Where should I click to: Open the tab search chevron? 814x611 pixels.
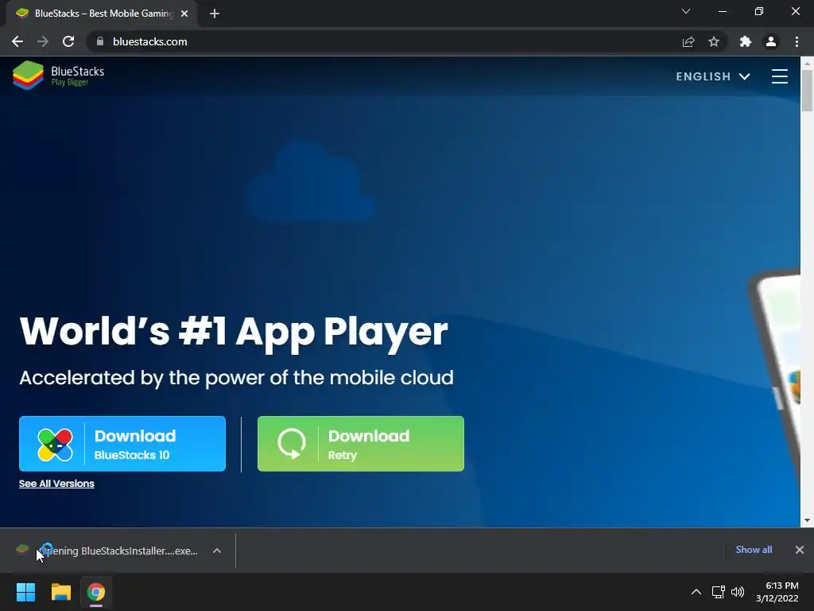tap(686, 11)
